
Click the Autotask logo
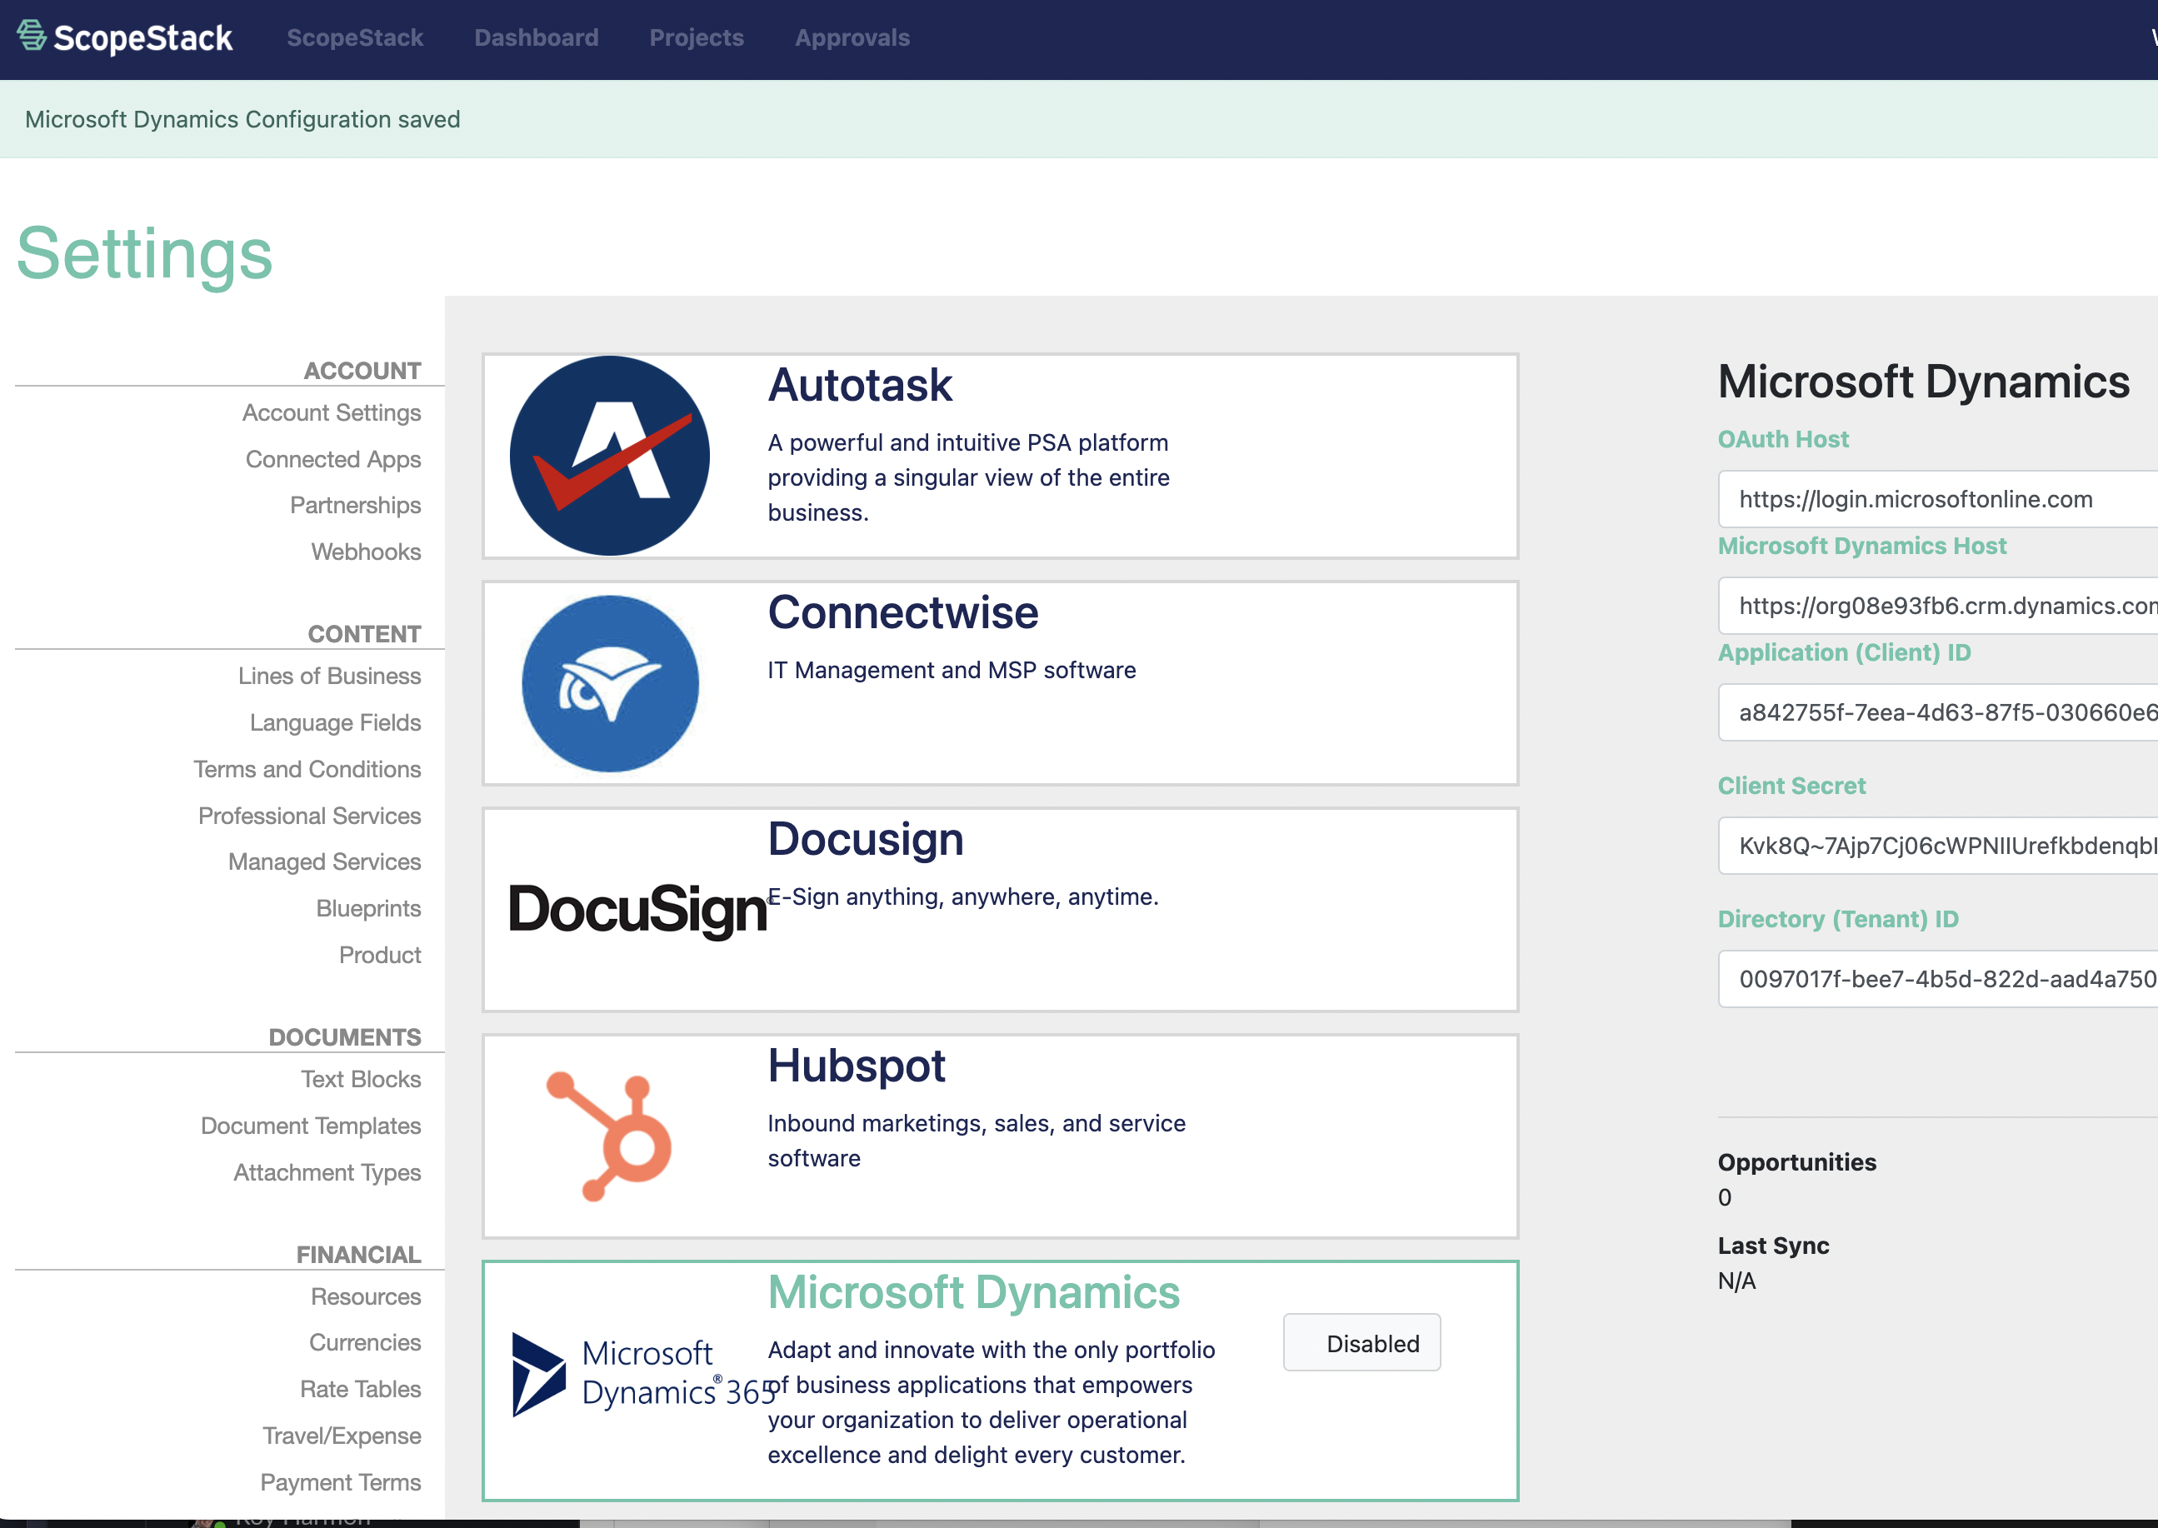[x=610, y=456]
